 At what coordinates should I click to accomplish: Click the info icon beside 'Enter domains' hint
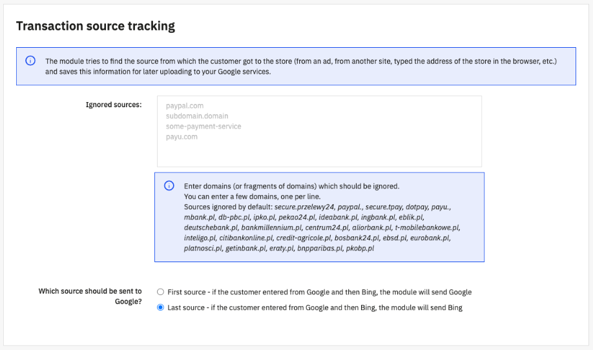click(x=169, y=186)
